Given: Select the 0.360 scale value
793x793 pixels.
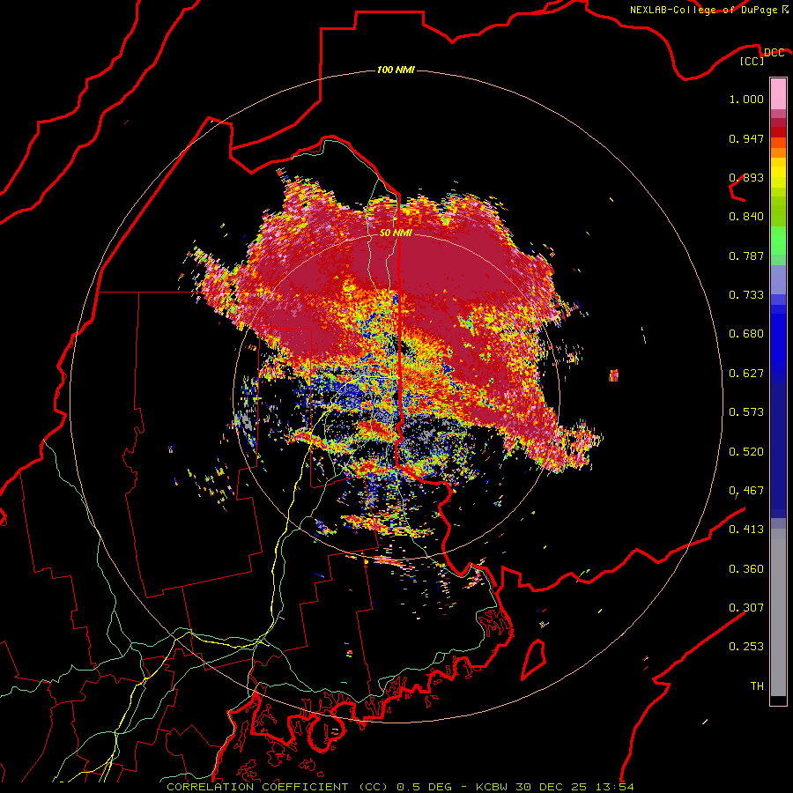Looking at the screenshot, I should click(746, 569).
